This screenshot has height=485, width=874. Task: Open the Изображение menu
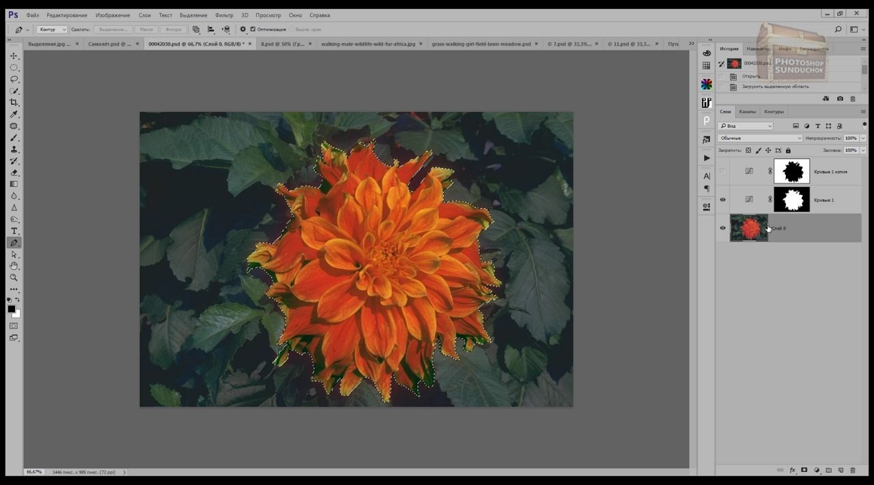(113, 15)
